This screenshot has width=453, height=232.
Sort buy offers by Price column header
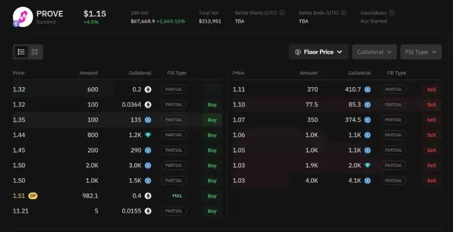pos(19,73)
